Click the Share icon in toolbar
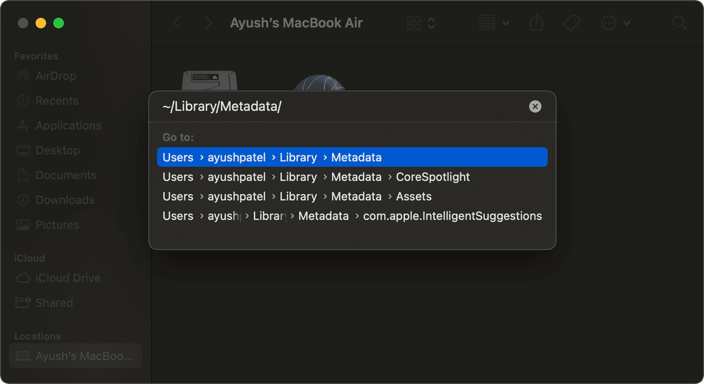Image resolution: width=704 pixels, height=384 pixels. click(536, 23)
